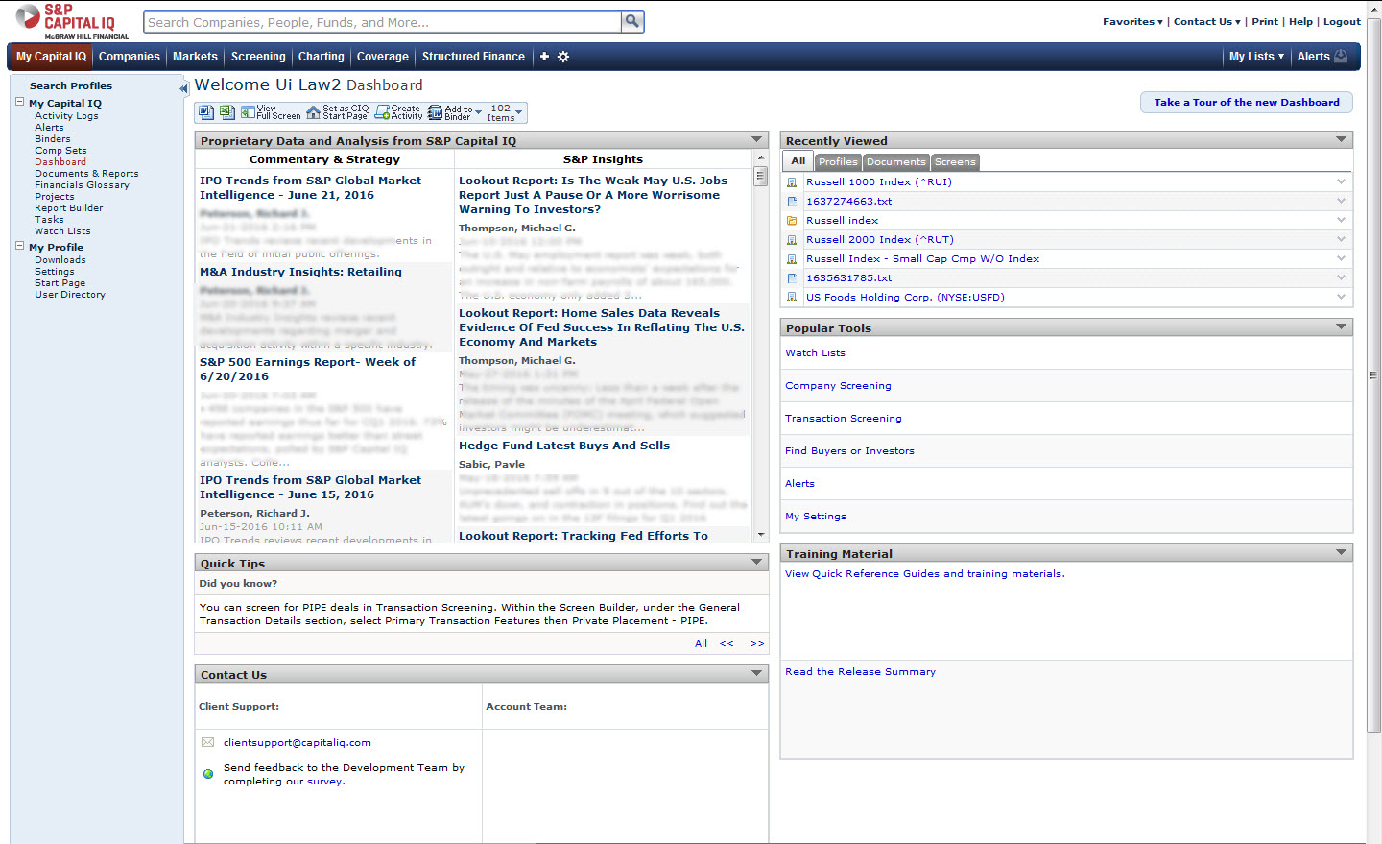Screen dimensions: 1382x844
Task: Click document icon beside 1637274663.txt
Action: (792, 201)
